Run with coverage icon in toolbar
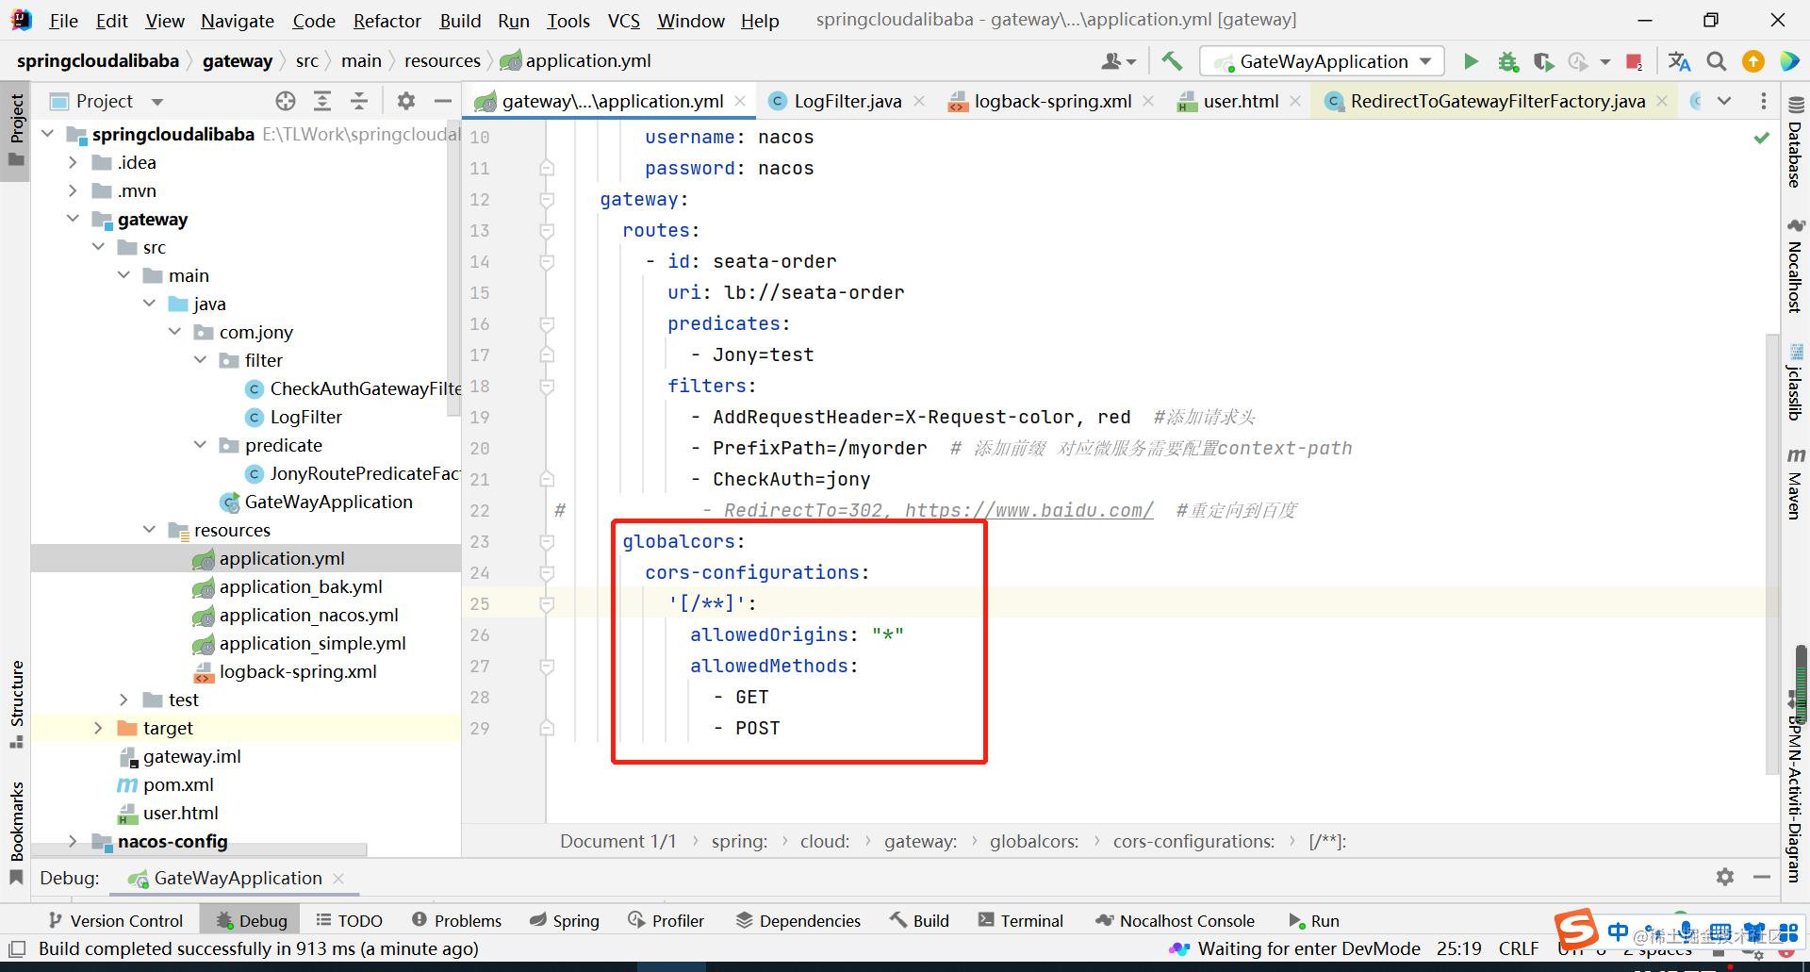Image resolution: width=1810 pixels, height=972 pixels. point(1543,61)
